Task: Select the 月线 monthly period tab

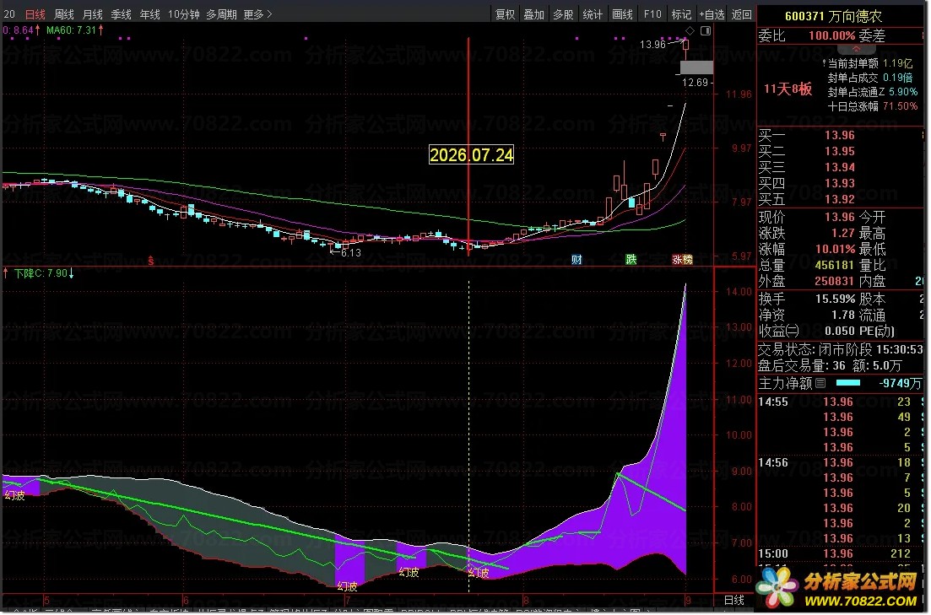Action: [x=93, y=14]
